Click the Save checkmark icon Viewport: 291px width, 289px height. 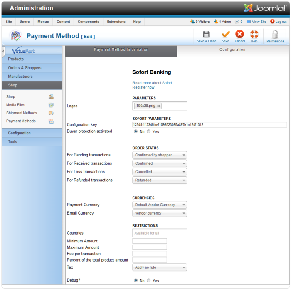[x=226, y=35]
